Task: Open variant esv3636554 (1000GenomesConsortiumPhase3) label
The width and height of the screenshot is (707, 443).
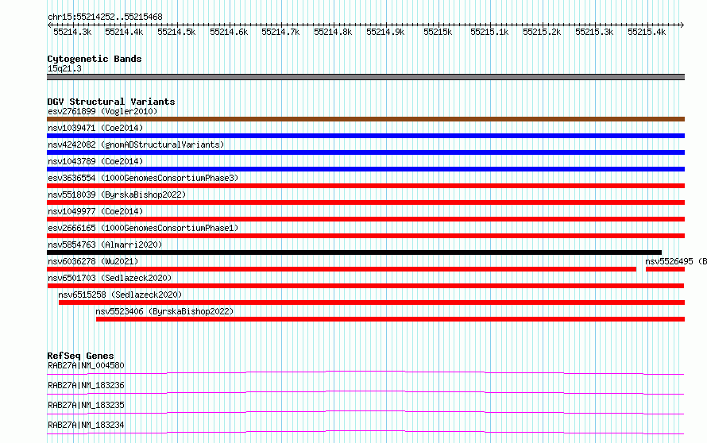Action: tap(143, 178)
